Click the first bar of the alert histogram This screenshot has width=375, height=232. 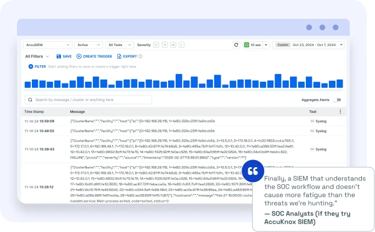pos(28,84)
